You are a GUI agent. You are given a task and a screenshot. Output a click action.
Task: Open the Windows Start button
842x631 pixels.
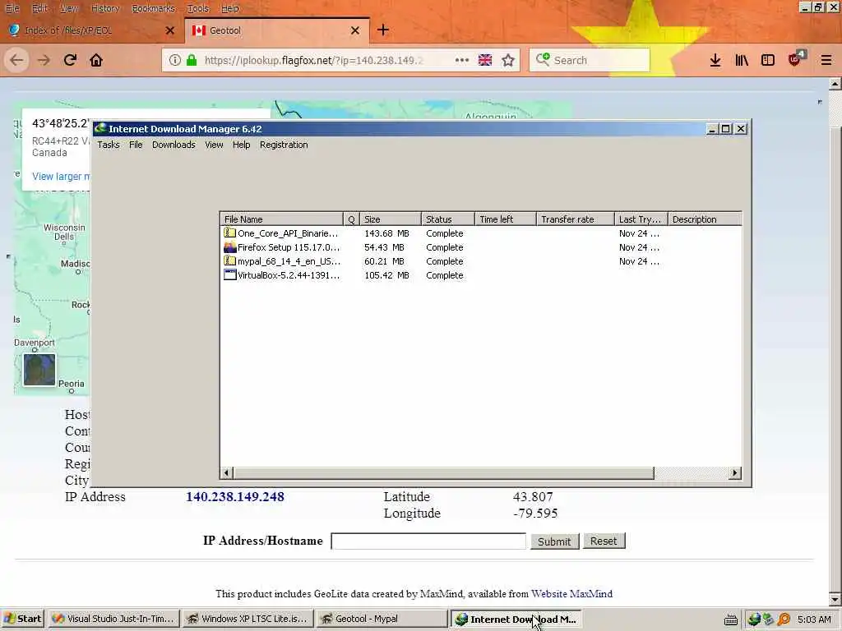[x=22, y=619]
